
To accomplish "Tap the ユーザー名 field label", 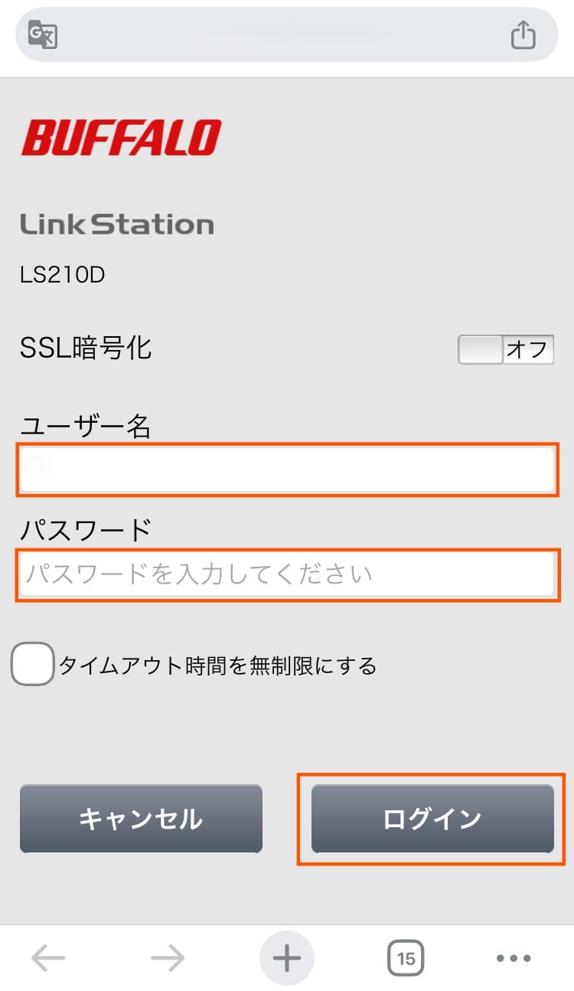I will tap(86, 426).
